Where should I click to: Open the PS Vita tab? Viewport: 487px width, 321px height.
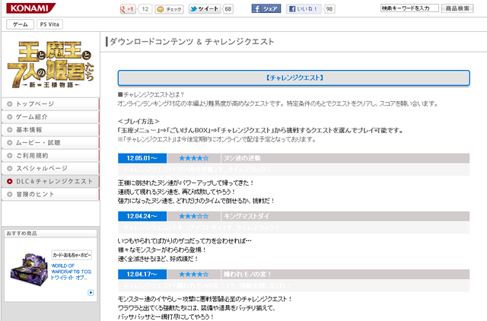point(49,24)
